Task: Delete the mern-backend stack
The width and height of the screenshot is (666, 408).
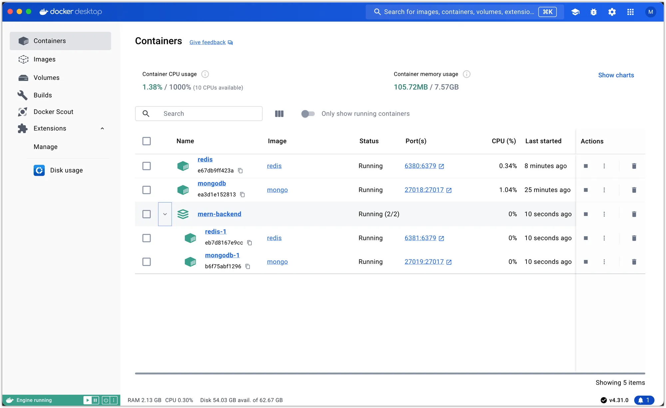Action: click(634, 214)
